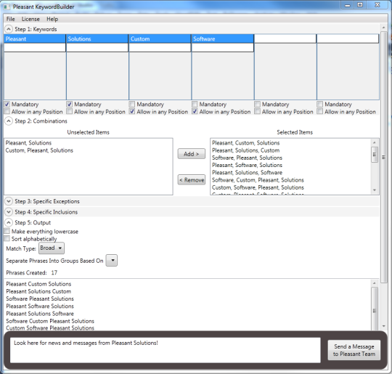Click the main window vertical scrollbar thumb
The width and height of the screenshot is (392, 374).
coord(384,157)
